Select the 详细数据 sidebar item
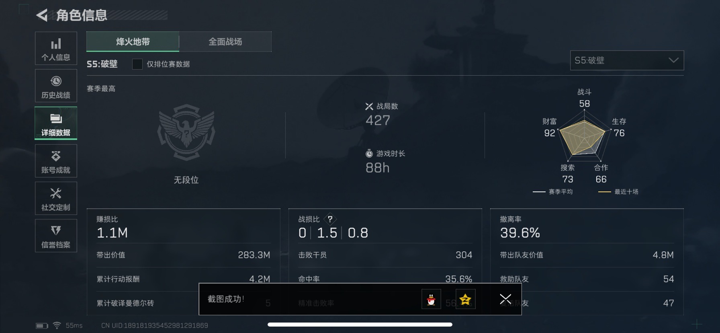 56,123
